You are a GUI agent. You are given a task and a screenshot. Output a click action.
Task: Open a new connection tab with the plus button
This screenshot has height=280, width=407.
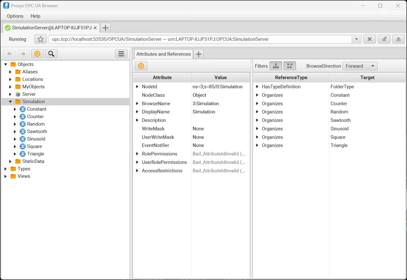(x=105, y=28)
